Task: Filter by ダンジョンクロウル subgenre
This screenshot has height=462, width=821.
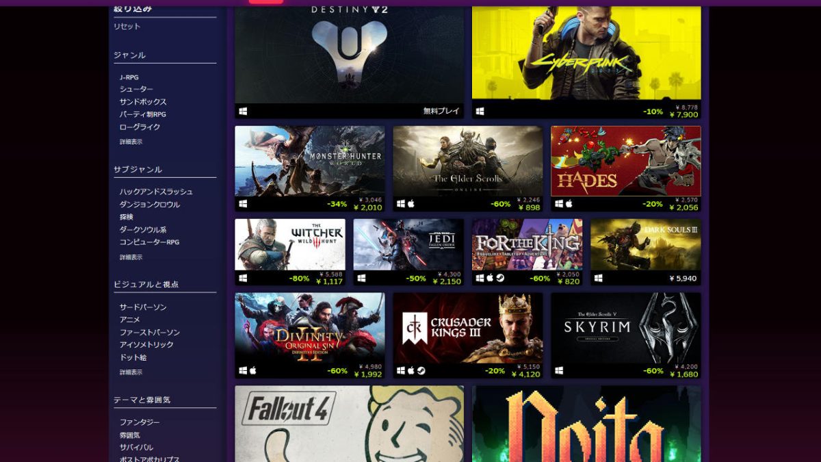Action: 150,204
